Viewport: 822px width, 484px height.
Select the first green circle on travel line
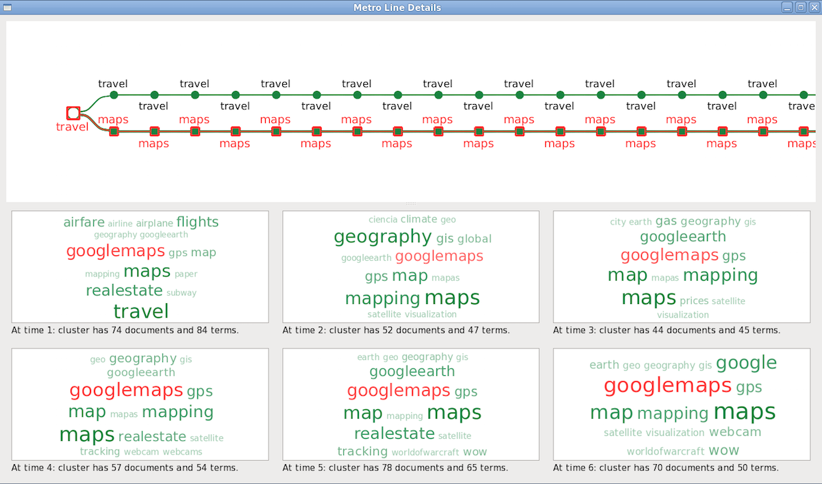pos(114,94)
